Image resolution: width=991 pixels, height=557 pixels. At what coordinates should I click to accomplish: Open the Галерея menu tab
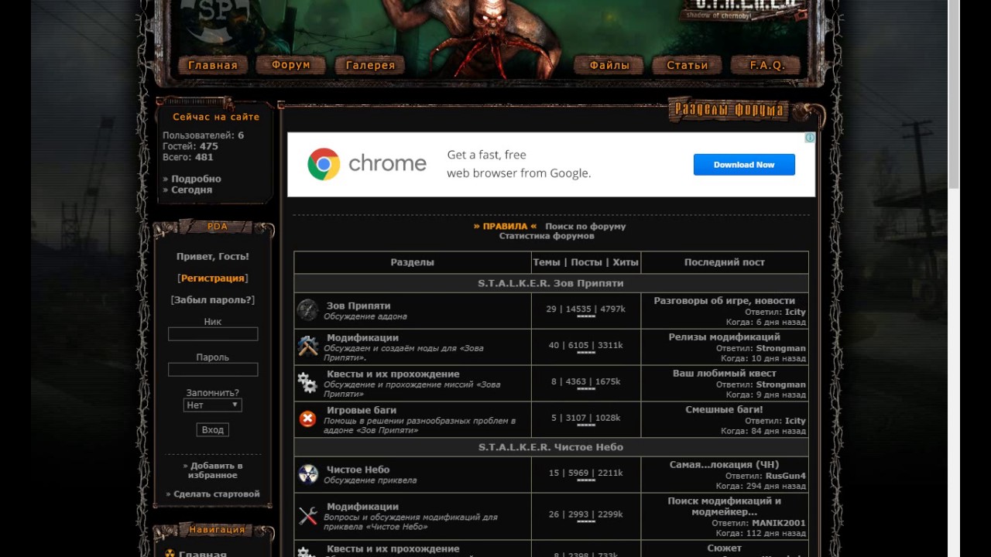(370, 66)
